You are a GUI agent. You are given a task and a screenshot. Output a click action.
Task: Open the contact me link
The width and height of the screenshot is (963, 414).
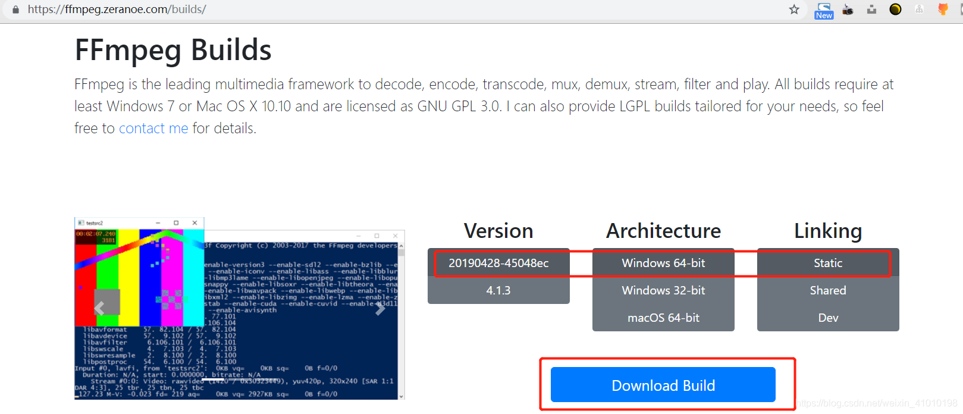coord(153,128)
